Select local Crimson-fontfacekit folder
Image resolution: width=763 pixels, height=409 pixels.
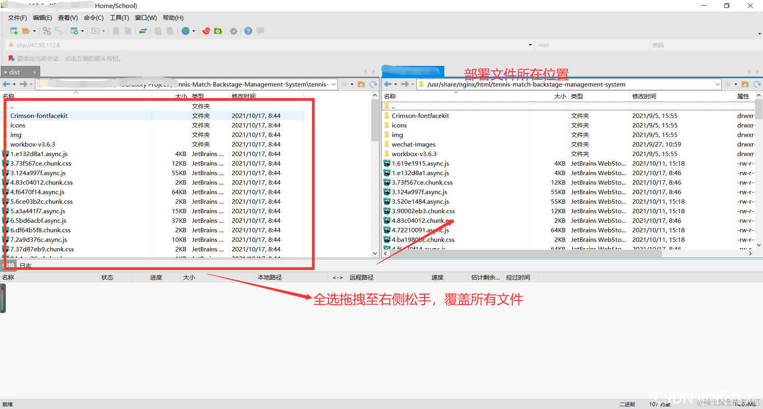(x=39, y=116)
